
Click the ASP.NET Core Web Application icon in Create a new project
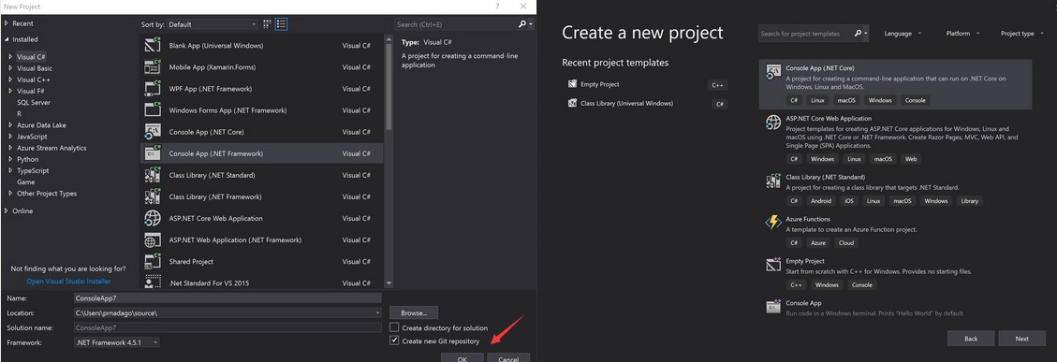click(773, 122)
